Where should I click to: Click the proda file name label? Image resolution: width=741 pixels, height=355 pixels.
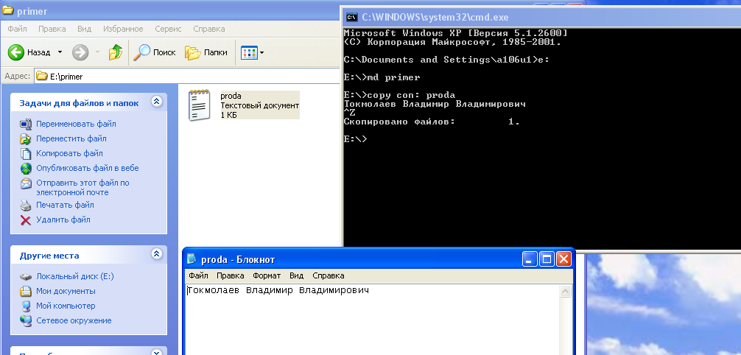(x=231, y=96)
